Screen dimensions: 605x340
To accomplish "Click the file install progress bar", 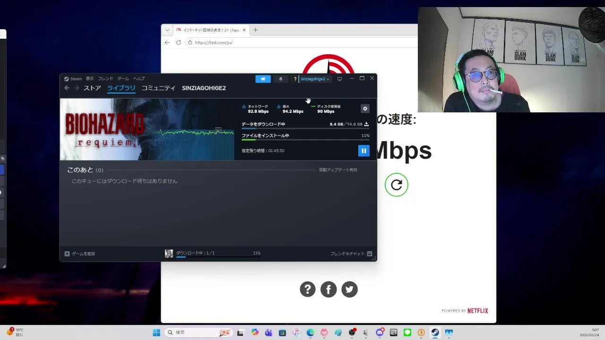I will (x=305, y=140).
